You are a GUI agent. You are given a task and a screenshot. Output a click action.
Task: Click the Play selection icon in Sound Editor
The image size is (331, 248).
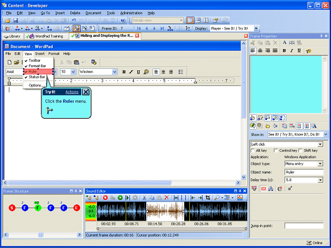pos(128,197)
